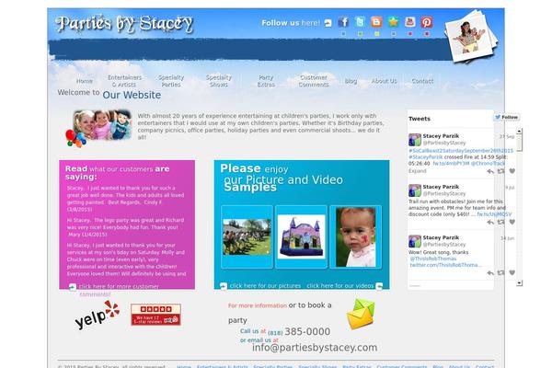
Task: Reply to the Trail run tweet
Action: 490,223
